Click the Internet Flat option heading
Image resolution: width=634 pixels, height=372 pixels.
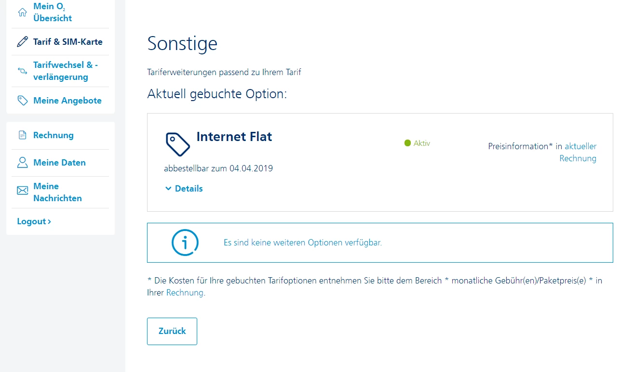coord(234,137)
